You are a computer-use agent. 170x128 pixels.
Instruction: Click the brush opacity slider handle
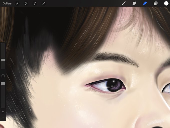(x=3, y=84)
